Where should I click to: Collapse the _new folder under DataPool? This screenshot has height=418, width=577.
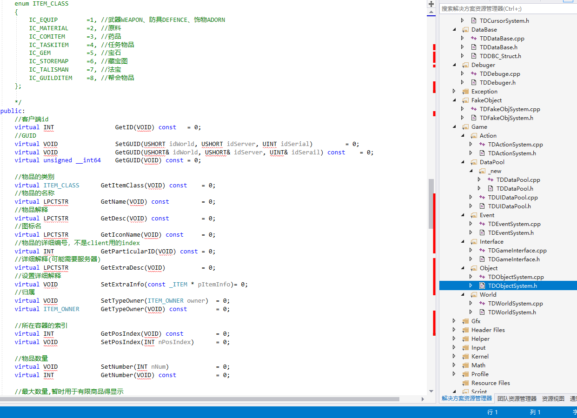[471, 171]
